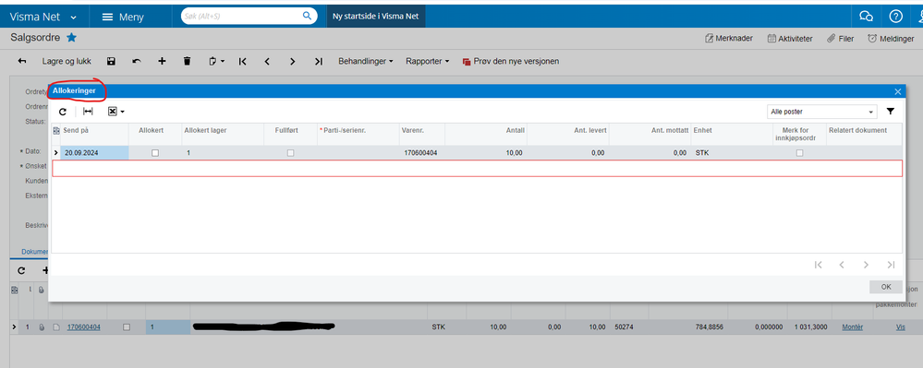This screenshot has height=368, width=923.
Task: Click the magnifier search icon
Action: click(307, 16)
